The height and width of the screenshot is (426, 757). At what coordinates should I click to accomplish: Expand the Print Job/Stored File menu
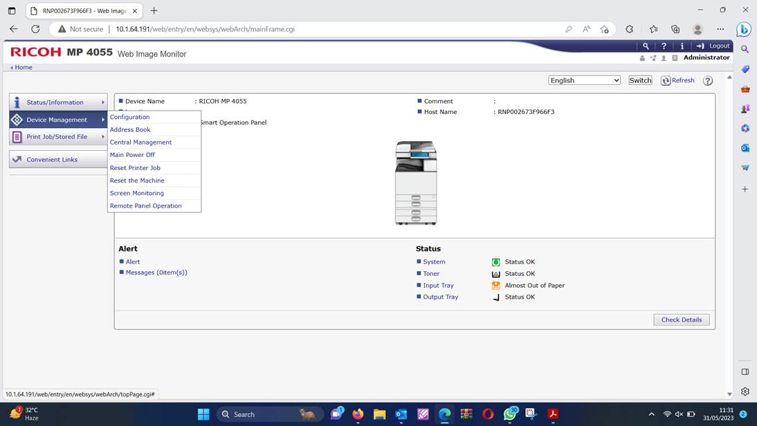click(58, 136)
